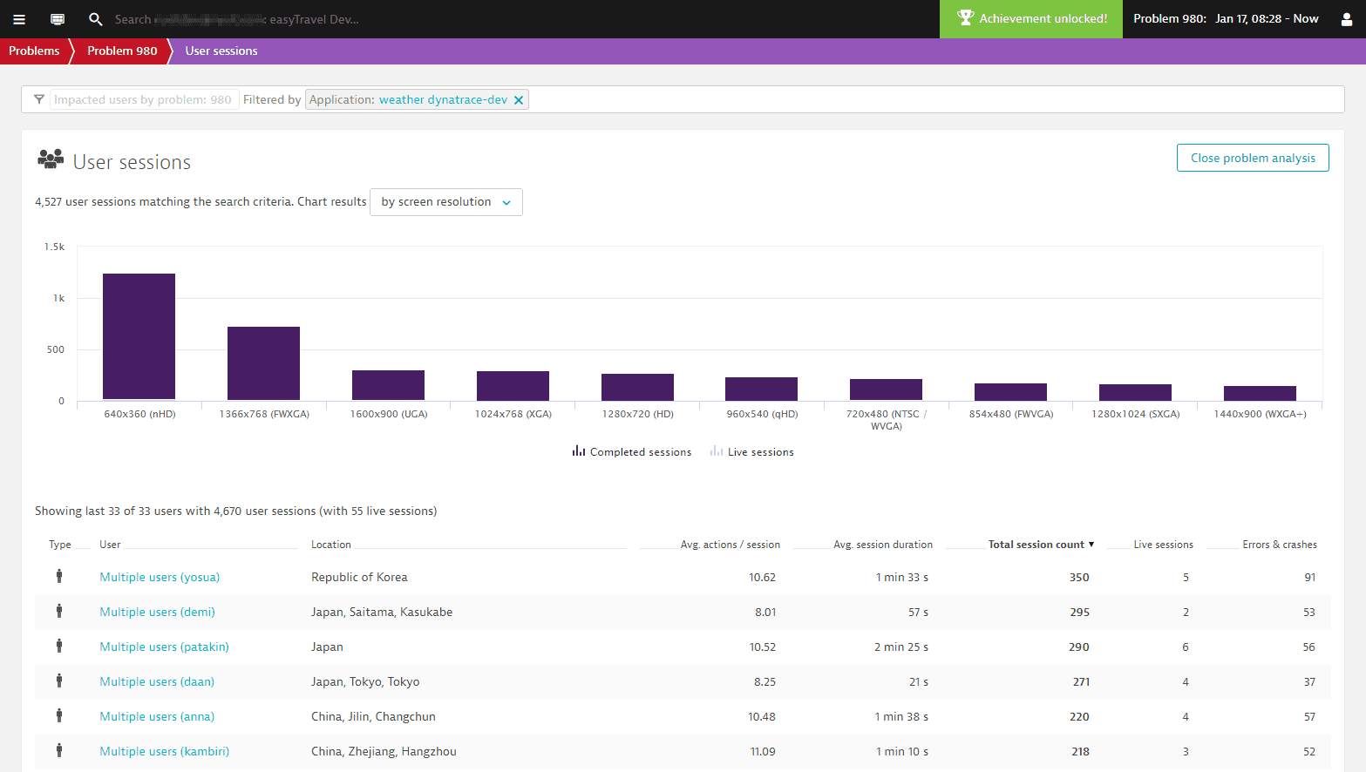Click the 1024x768 (XGA) bar
The image size is (1366, 772).
(x=513, y=386)
